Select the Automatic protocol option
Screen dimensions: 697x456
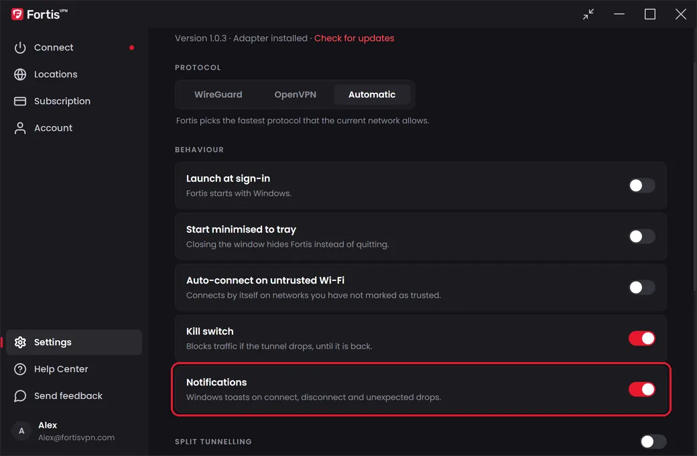[371, 95]
